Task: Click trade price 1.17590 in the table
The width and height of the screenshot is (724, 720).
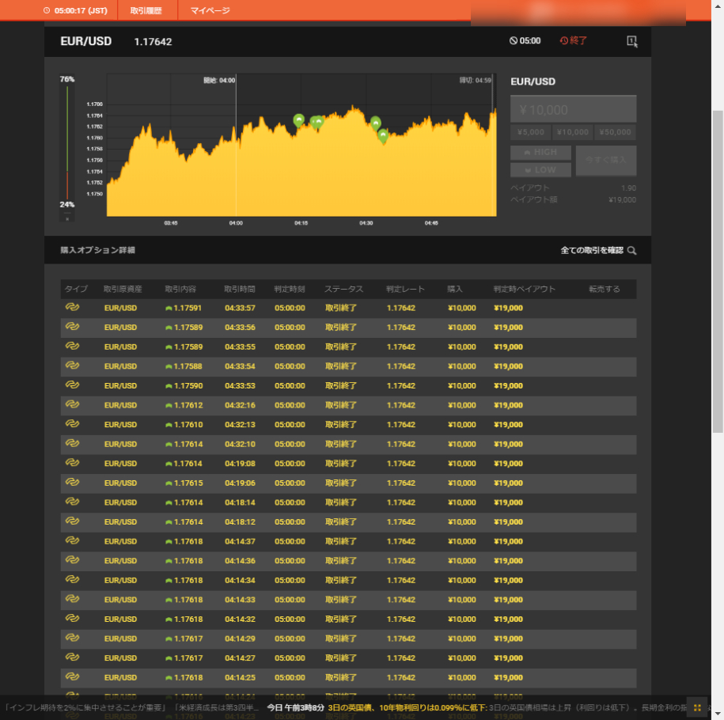Action: point(188,385)
